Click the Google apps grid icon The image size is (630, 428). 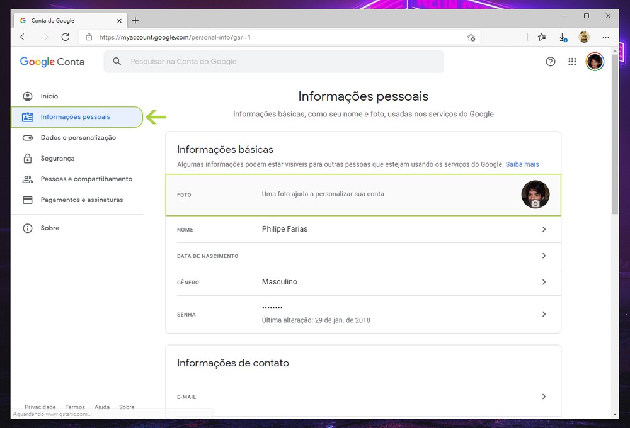click(x=572, y=62)
